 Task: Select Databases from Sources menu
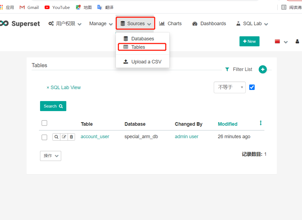click(x=143, y=39)
